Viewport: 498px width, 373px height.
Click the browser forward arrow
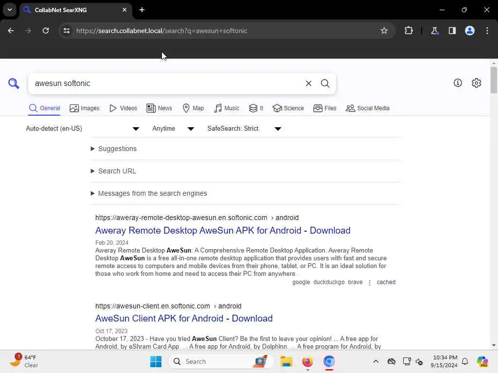[x=28, y=31]
